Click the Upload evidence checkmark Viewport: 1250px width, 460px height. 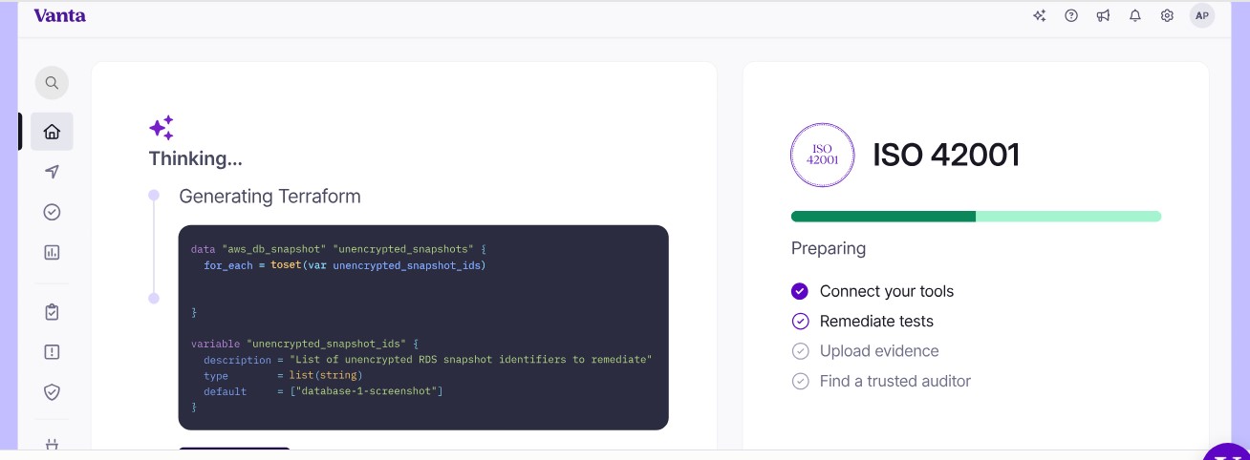pyautogui.click(x=800, y=351)
